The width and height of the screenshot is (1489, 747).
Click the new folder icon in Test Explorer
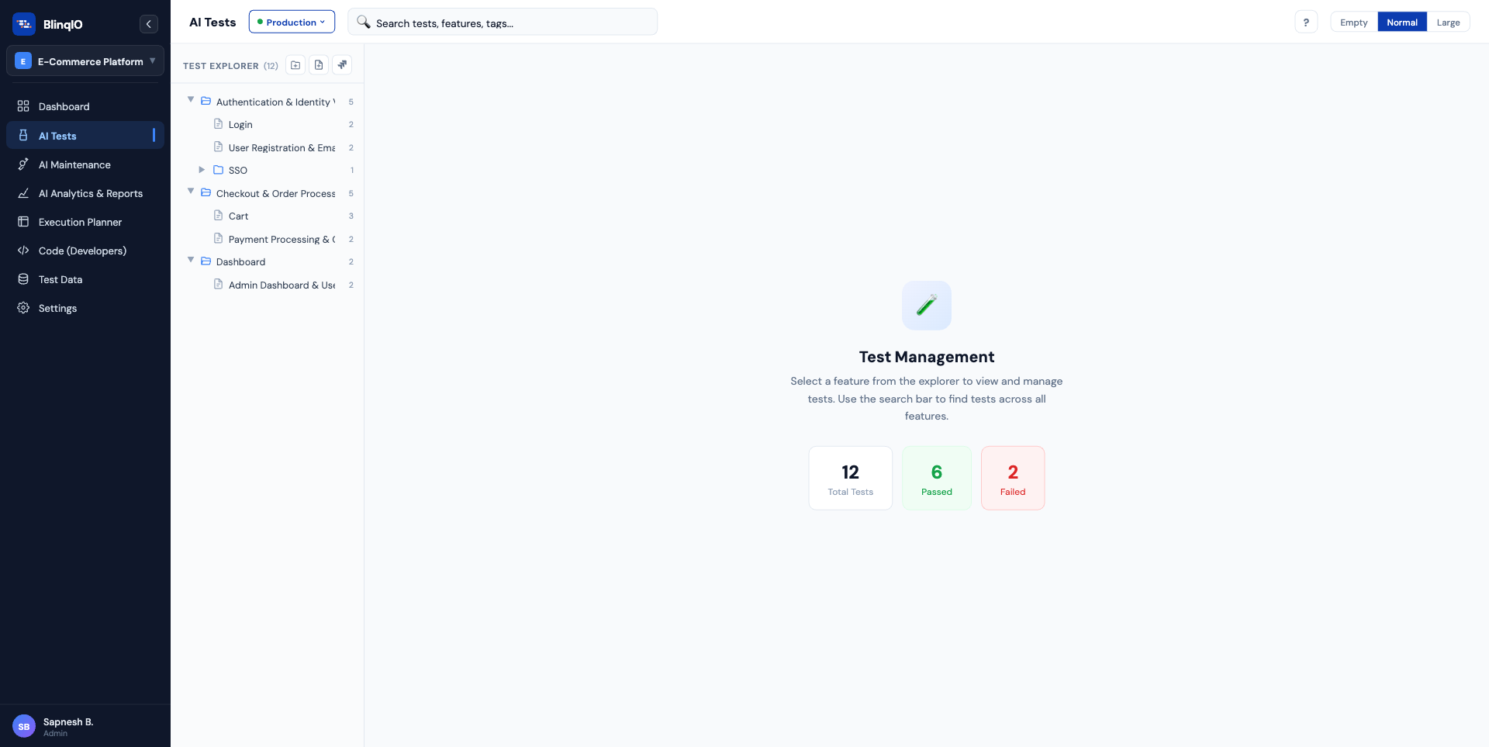(x=295, y=65)
